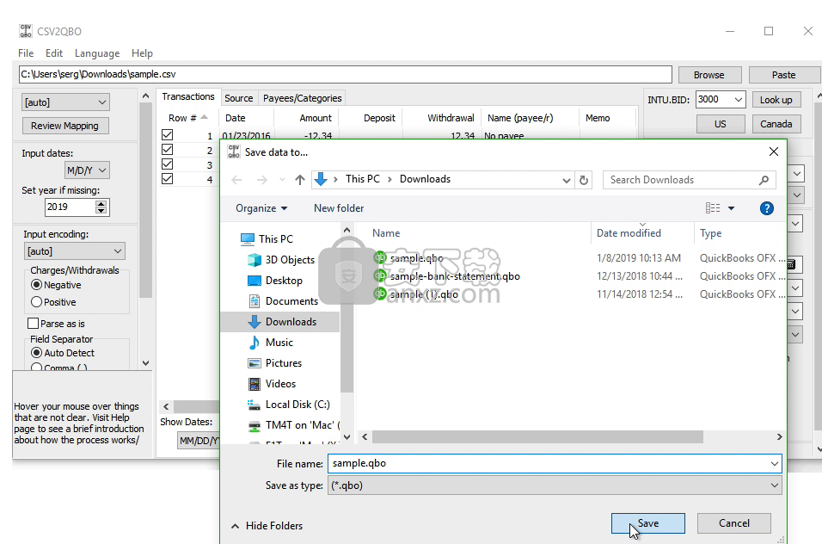This screenshot has height=544, width=822.
Task: Open the view options dropdown arrow
Action: pyautogui.click(x=732, y=208)
